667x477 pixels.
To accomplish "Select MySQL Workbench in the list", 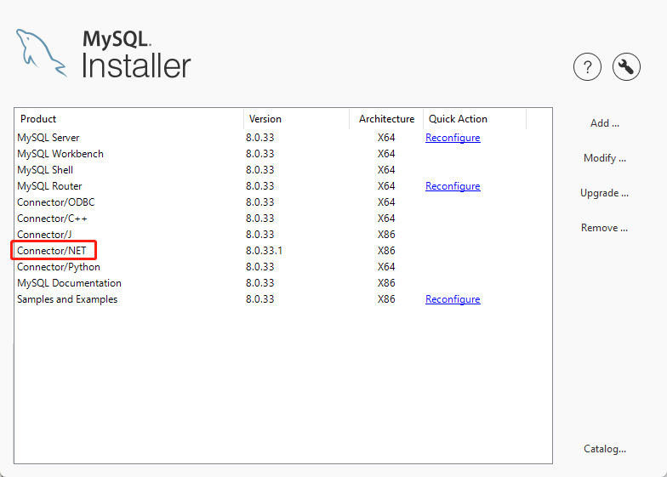I will click(60, 154).
